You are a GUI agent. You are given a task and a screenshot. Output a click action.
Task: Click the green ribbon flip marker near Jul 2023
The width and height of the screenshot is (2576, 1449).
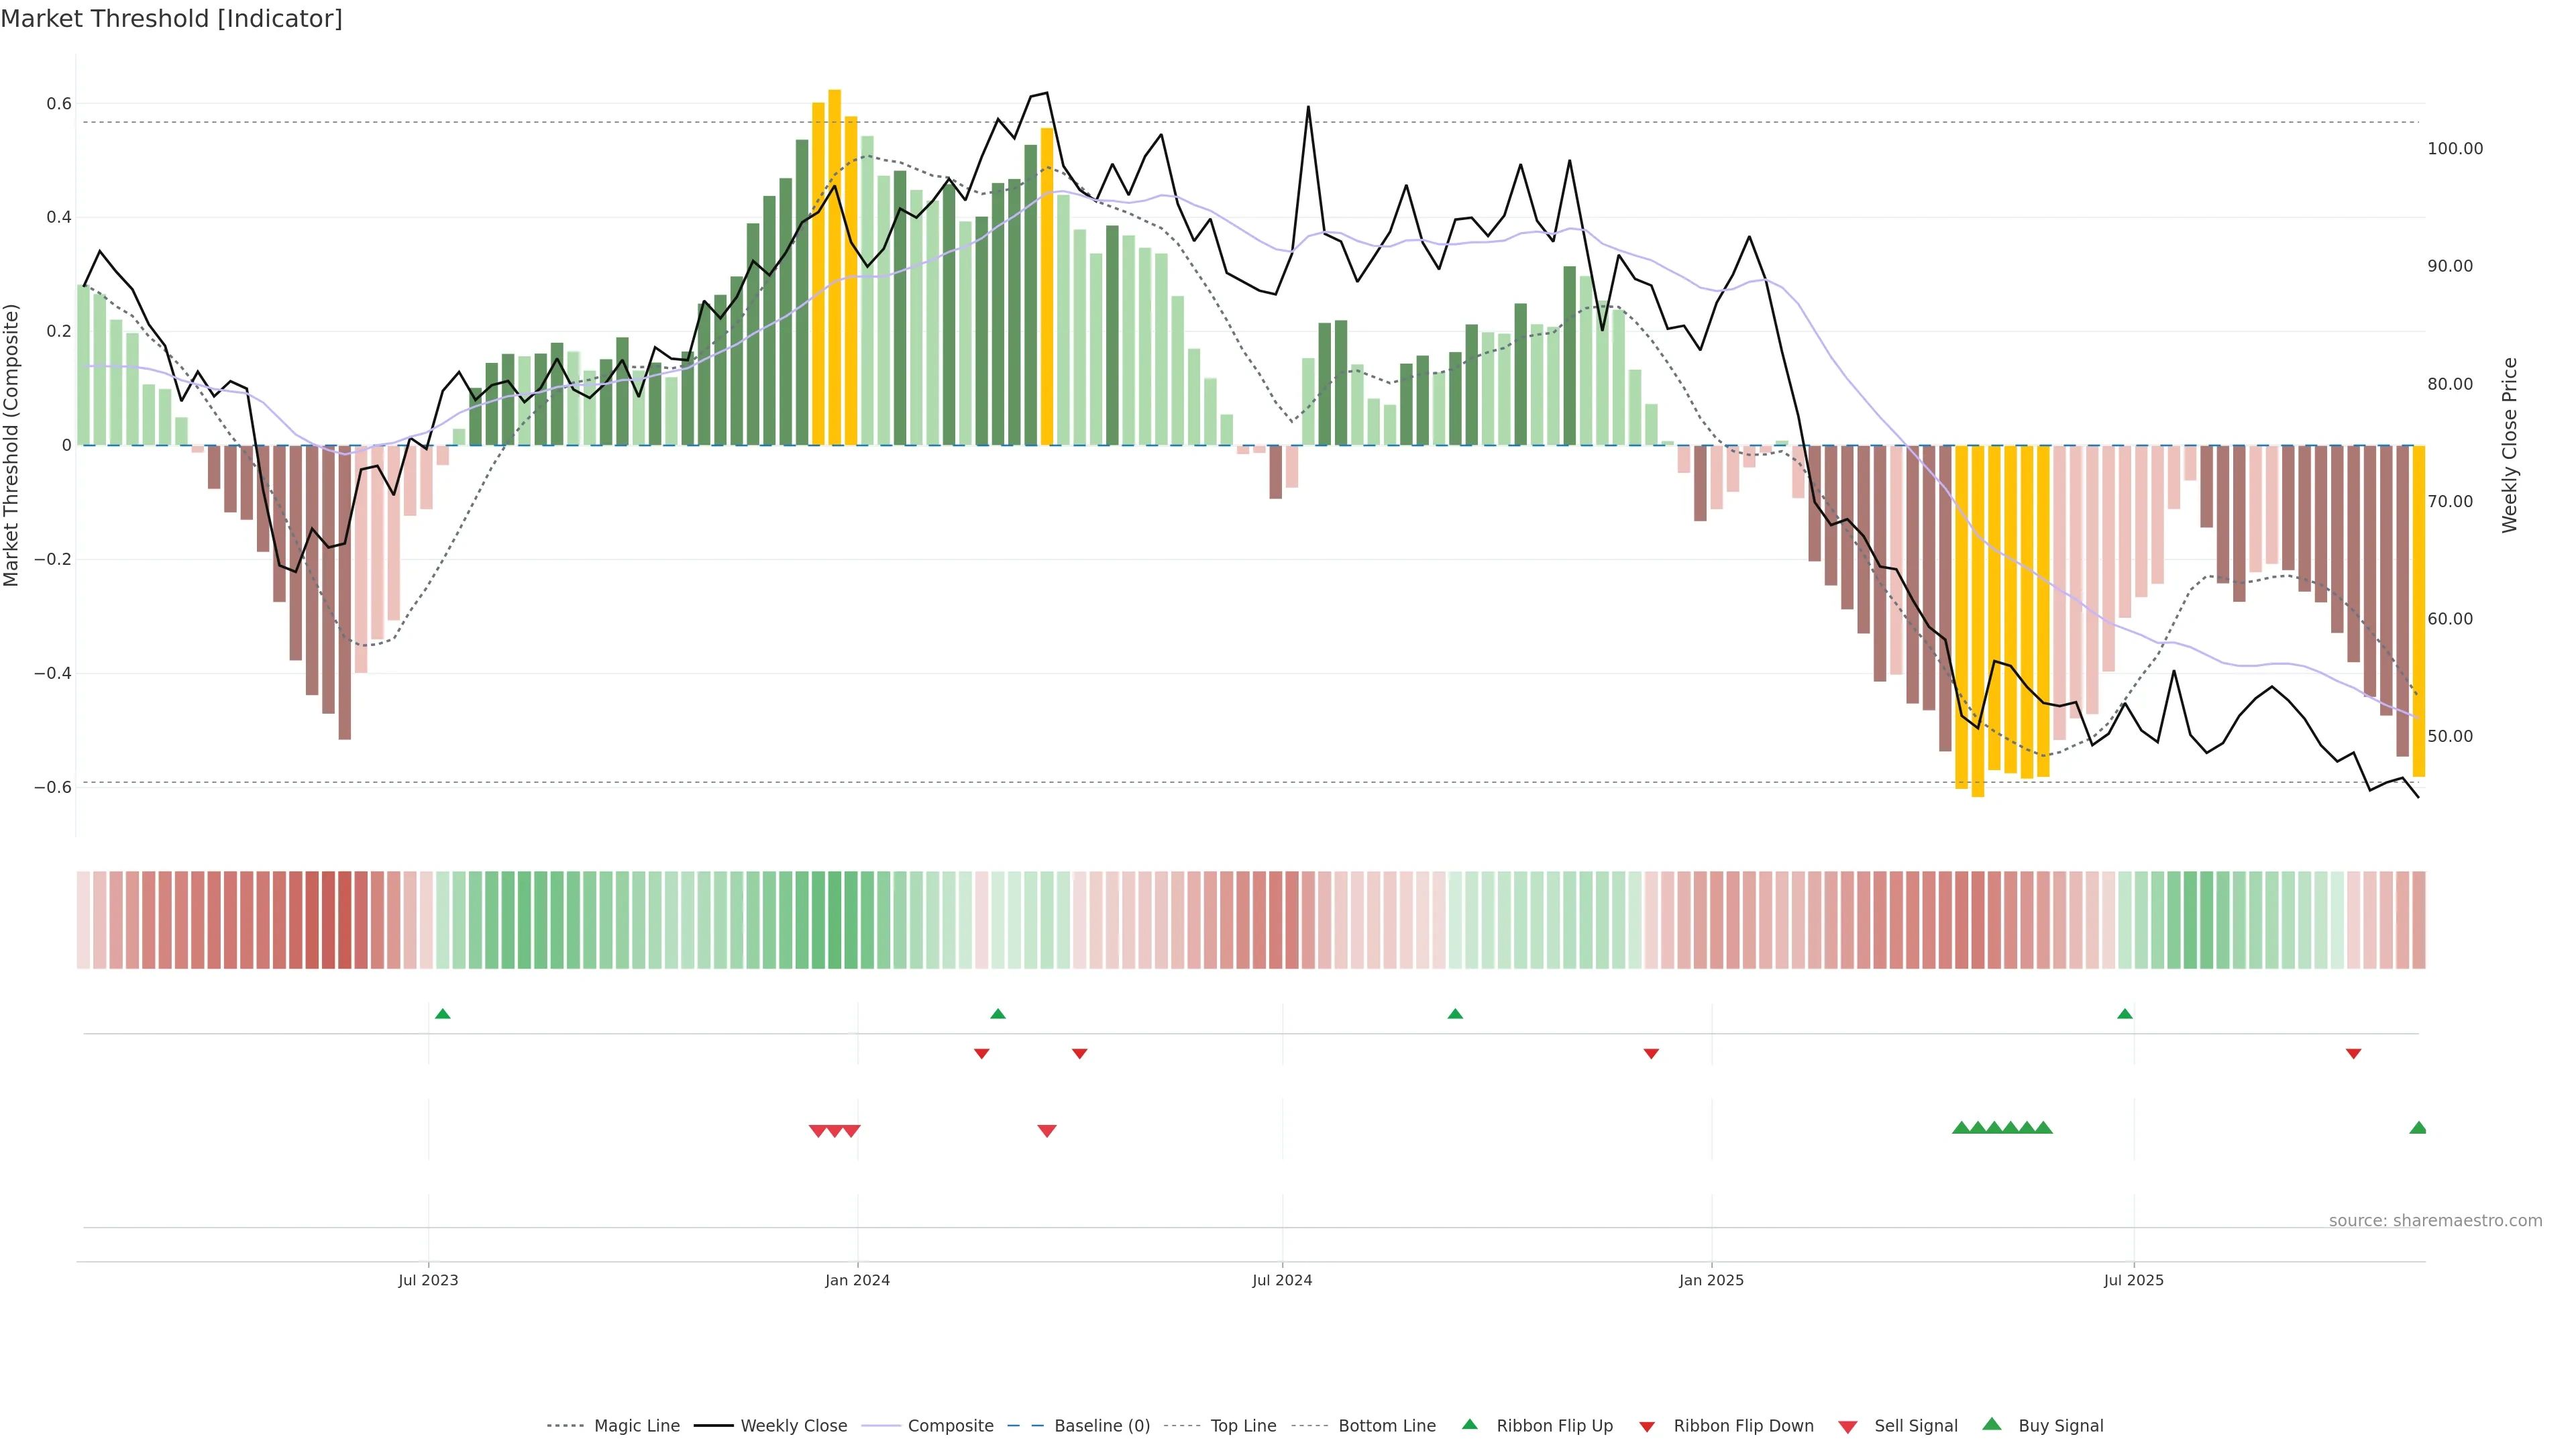click(x=443, y=1014)
